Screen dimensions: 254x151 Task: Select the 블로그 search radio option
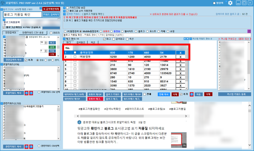point(136,31)
